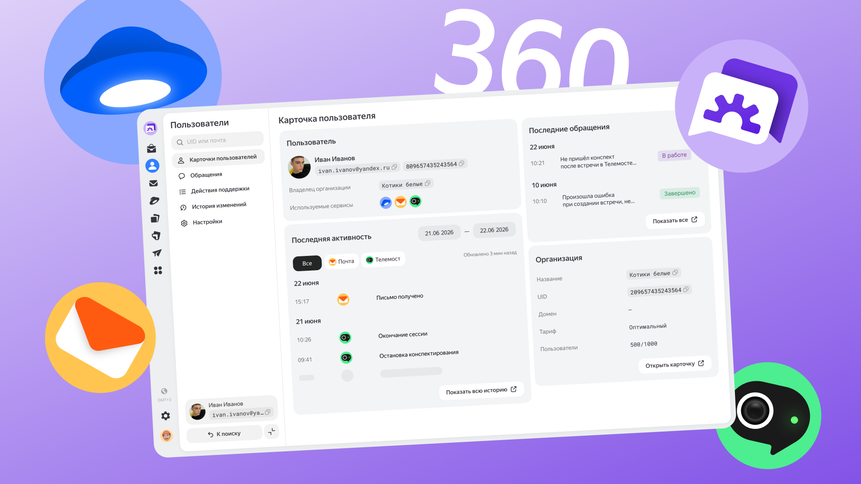Copy the email in the bottom Иван Иванов card
Viewport: 861px width, 484px height.
268,412
